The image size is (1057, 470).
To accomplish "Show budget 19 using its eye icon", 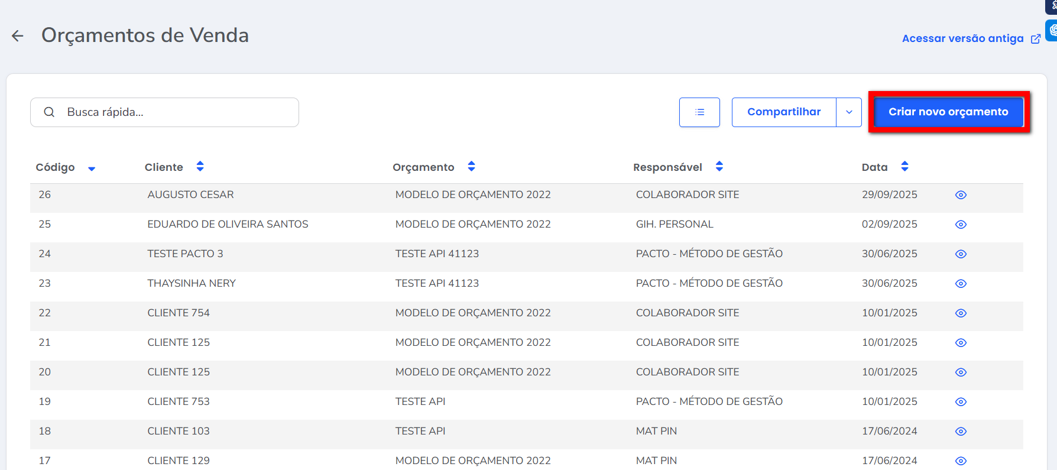I will (961, 402).
